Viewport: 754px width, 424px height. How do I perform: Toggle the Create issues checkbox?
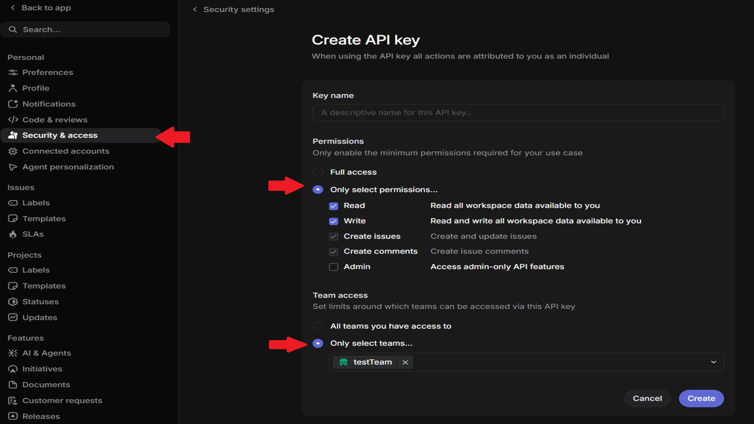[333, 236]
